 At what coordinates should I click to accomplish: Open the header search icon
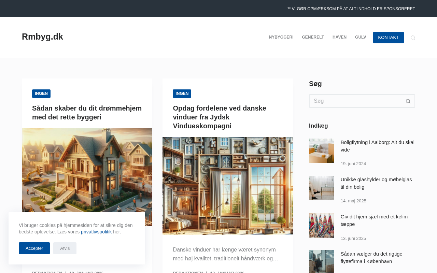pos(413,38)
